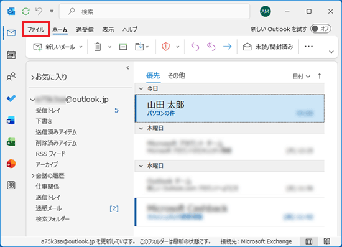Collapse the 水曜日 message group
The image size is (342, 247).
[141, 166]
